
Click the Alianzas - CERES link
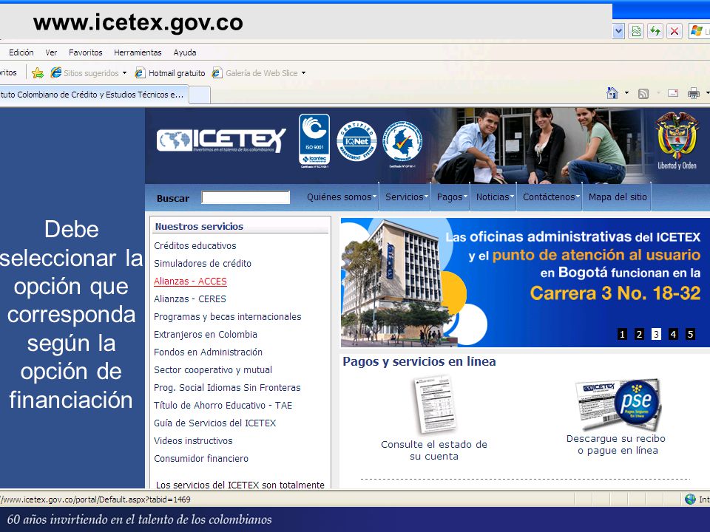[190, 299]
